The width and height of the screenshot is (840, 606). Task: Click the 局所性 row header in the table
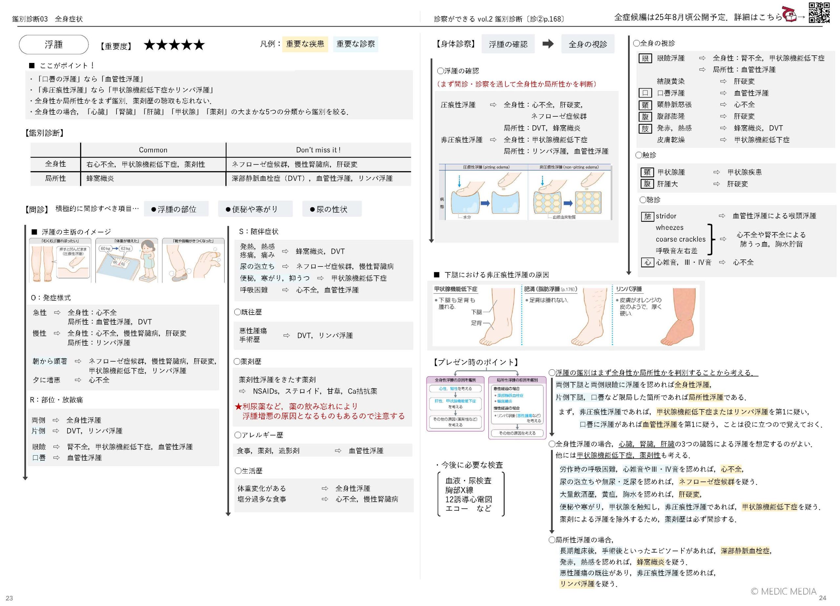tap(55, 178)
